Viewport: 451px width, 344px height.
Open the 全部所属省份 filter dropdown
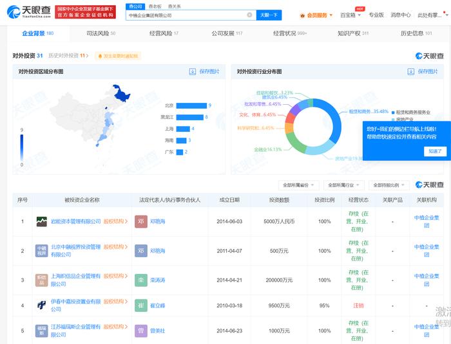point(298,185)
